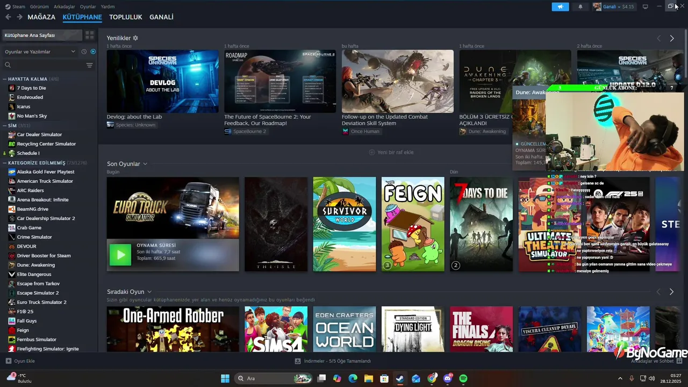Click the 7 Days to Die game icon
Viewport: 688px width, 387px height.
pos(12,88)
